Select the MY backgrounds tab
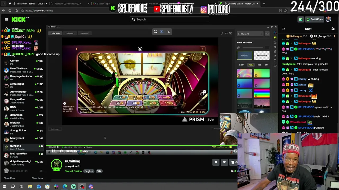This screenshot has height=190, width=339. click(x=266, y=65)
